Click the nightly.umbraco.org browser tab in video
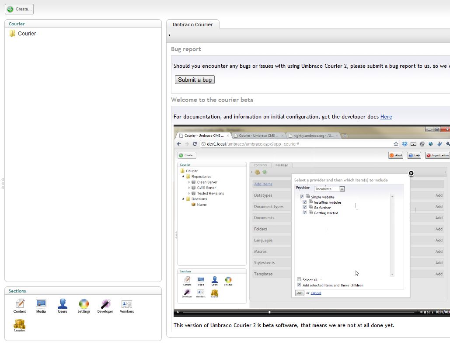 click(x=313, y=136)
